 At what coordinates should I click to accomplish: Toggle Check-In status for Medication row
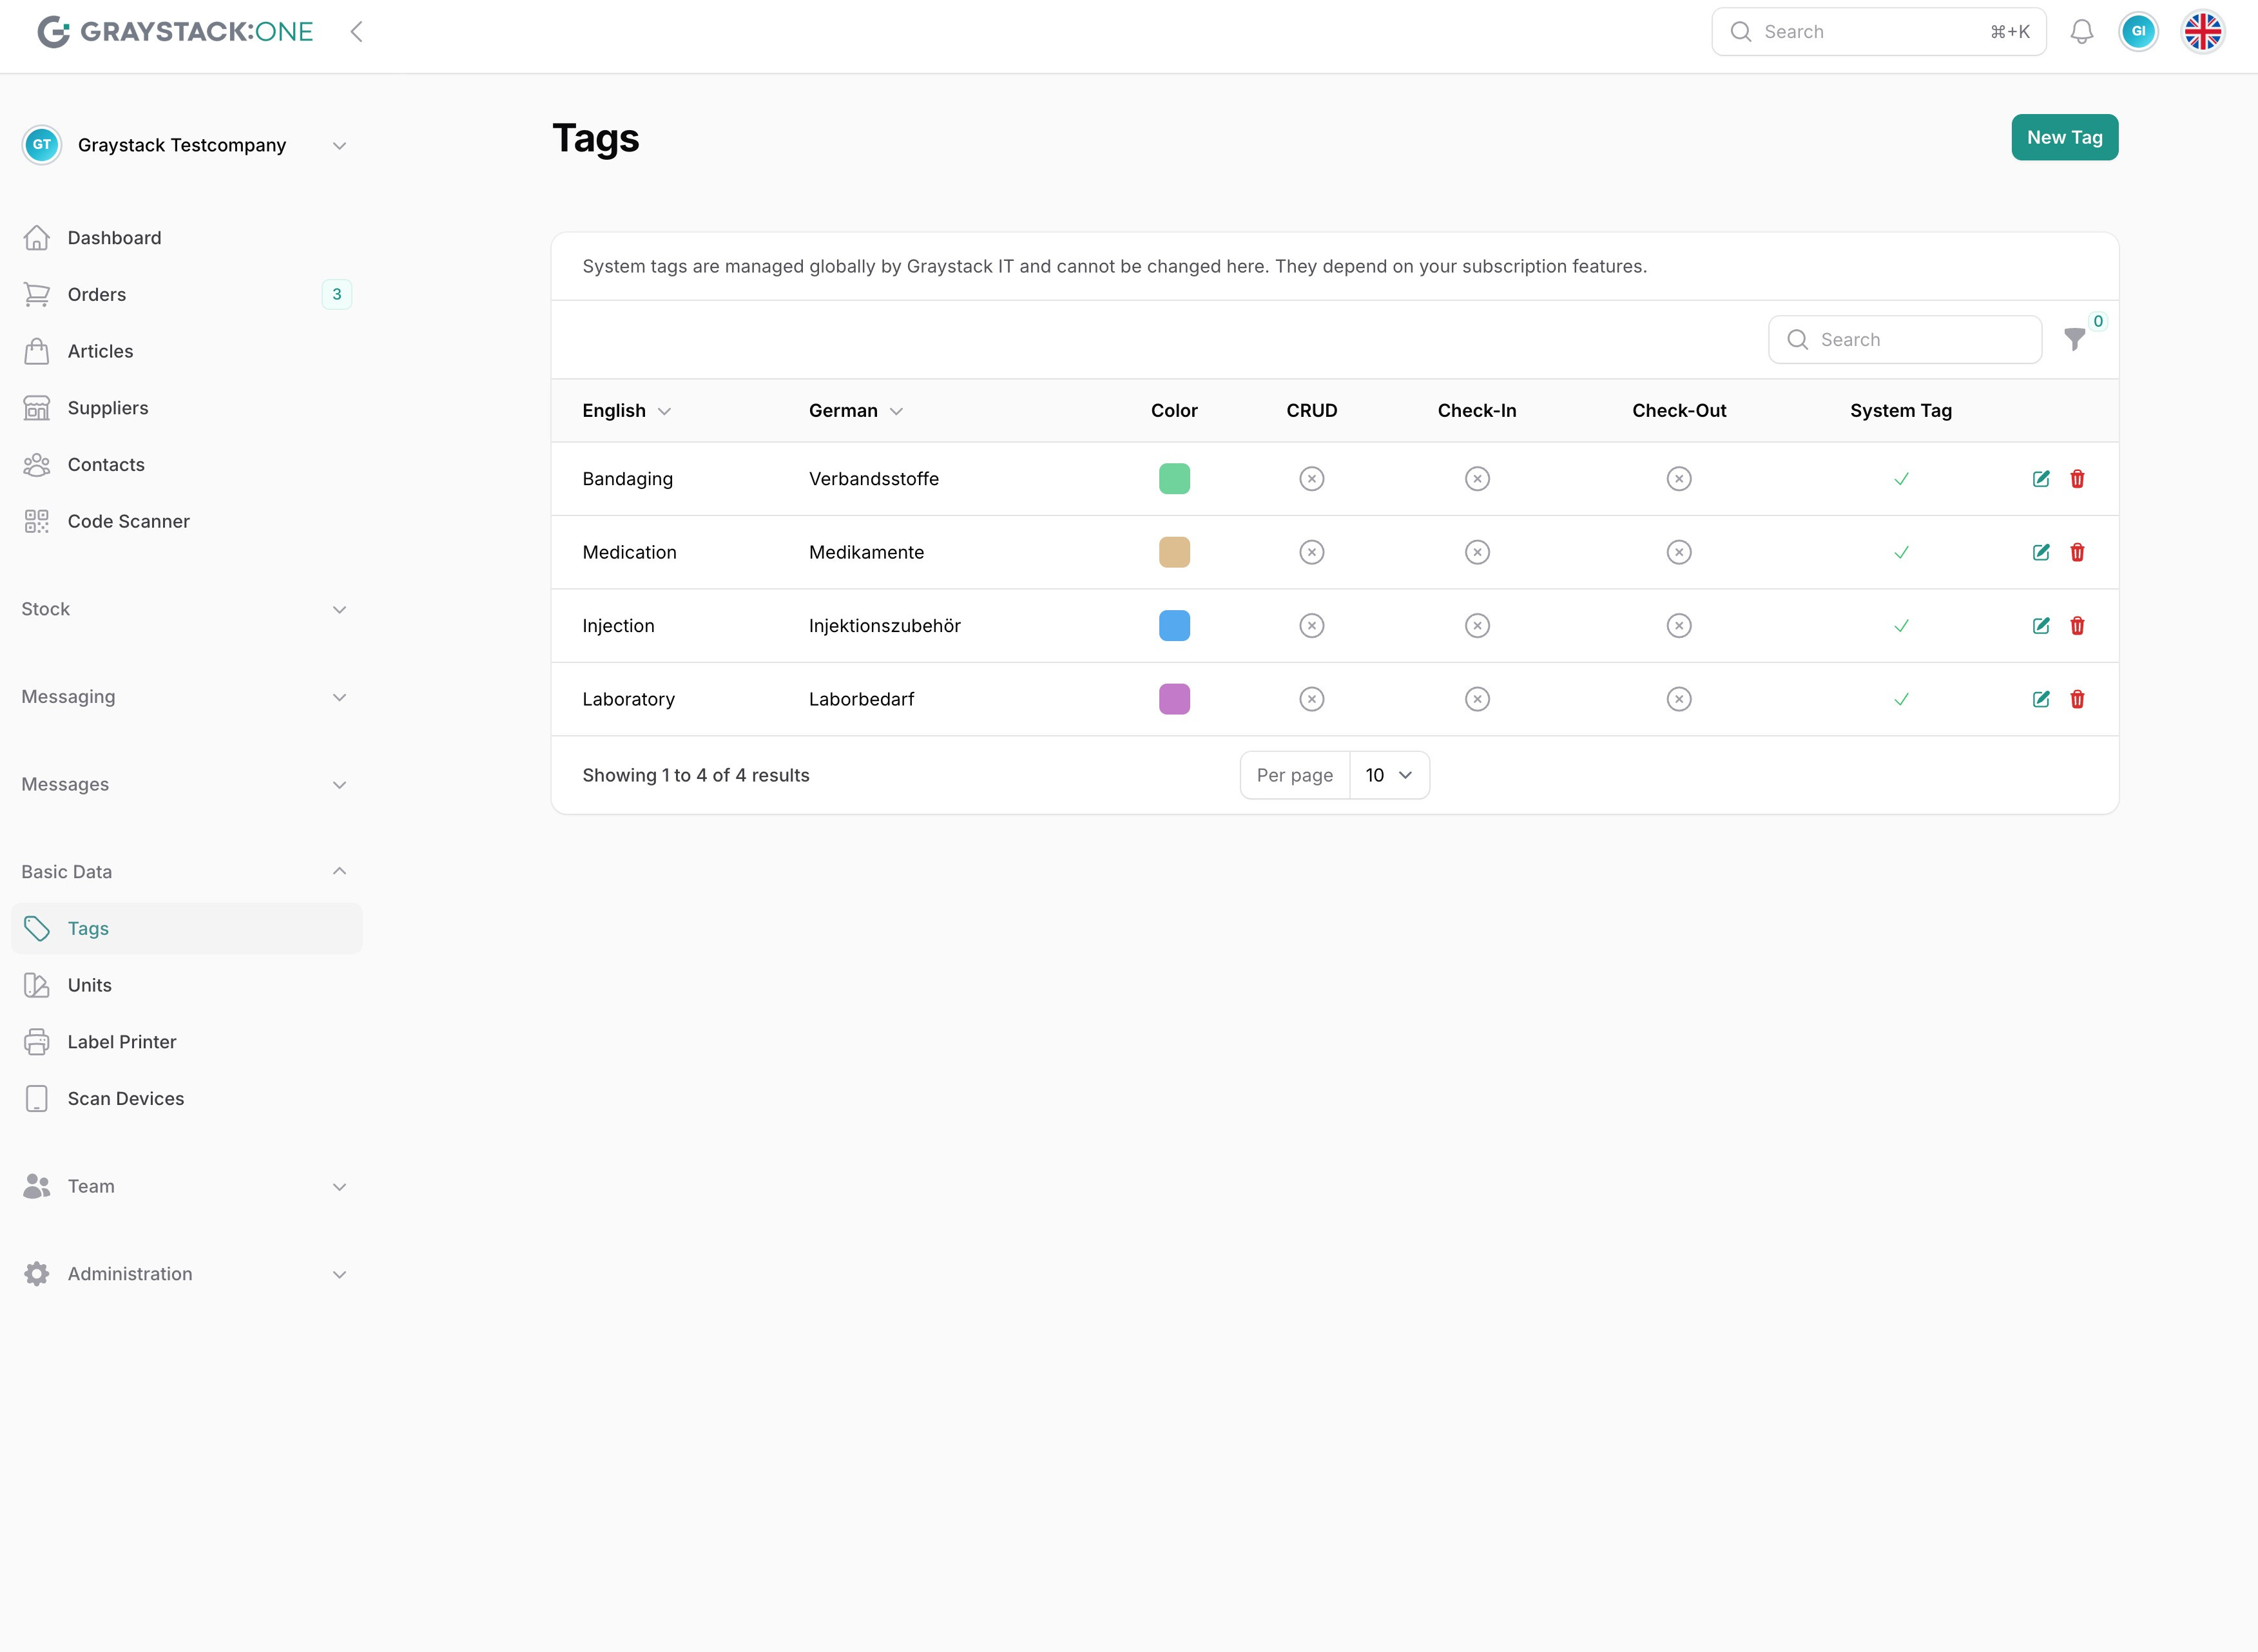click(1476, 552)
